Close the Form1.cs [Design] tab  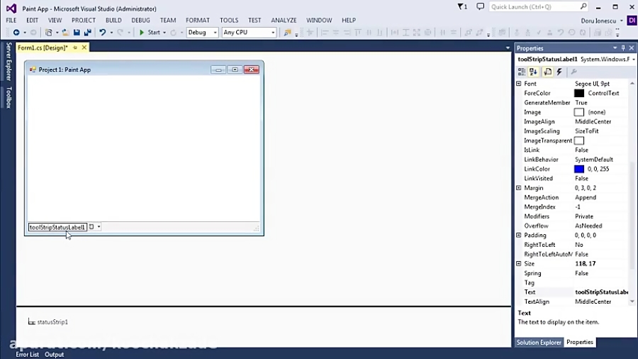(84, 48)
